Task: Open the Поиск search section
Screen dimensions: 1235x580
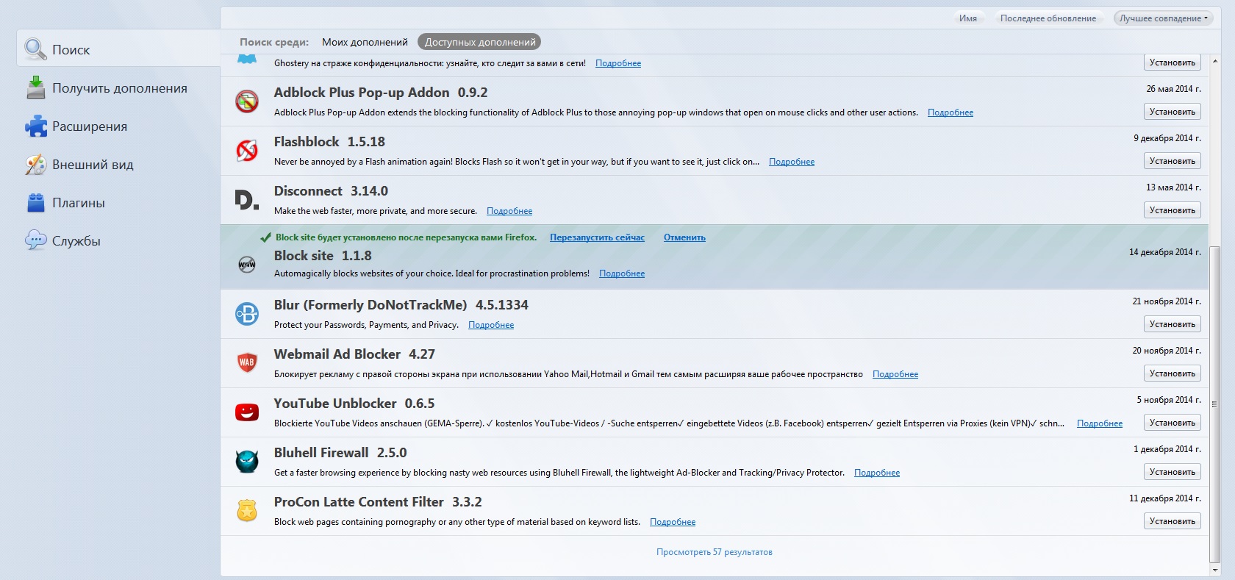Action: (x=118, y=50)
